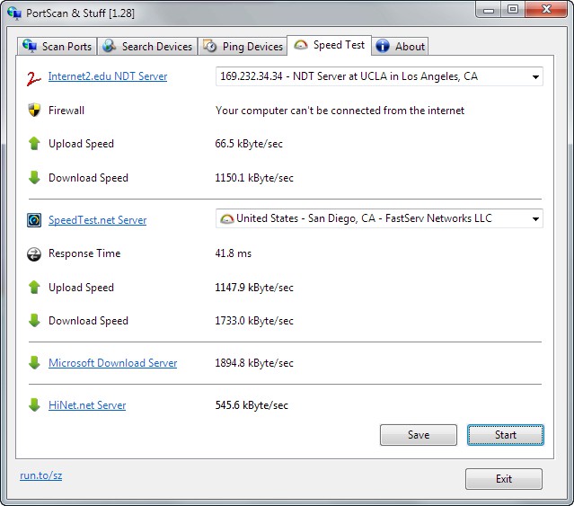The width and height of the screenshot is (574, 506).
Task: Click the Exit button
Action: click(504, 479)
